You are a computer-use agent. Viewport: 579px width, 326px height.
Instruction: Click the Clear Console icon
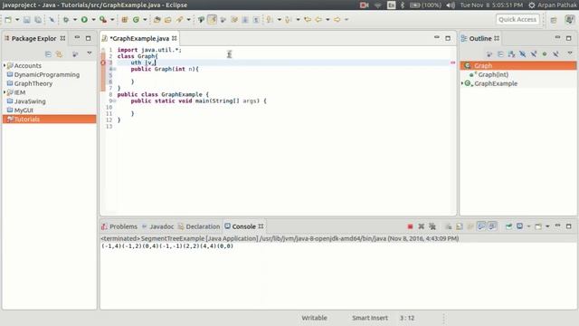coord(449,226)
